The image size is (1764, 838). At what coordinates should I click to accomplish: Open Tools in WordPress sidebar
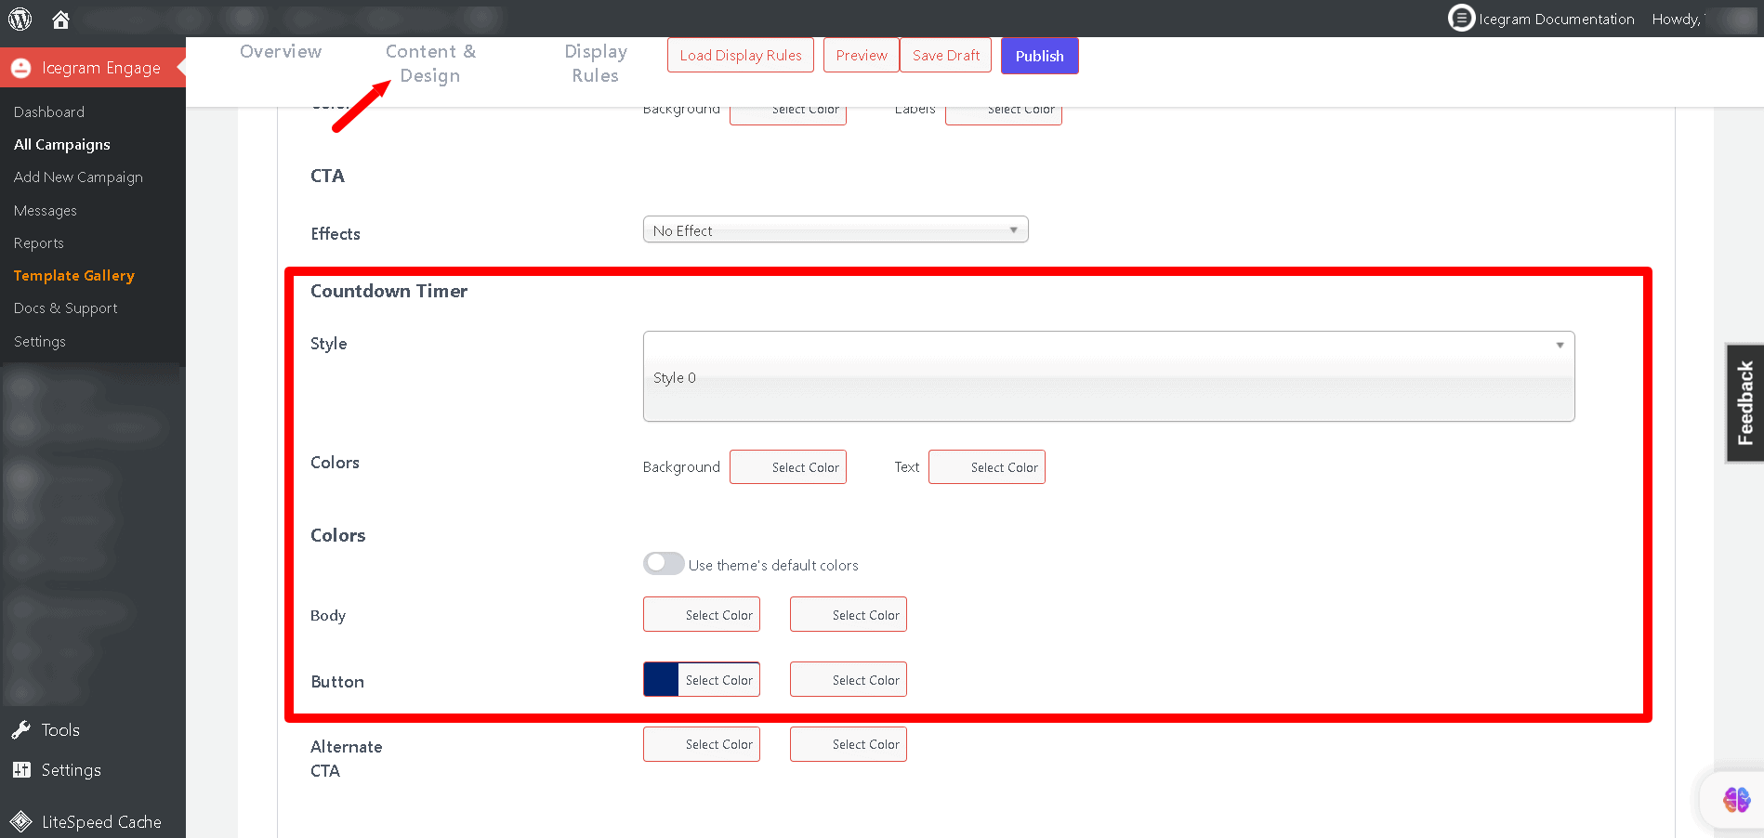pyautogui.click(x=60, y=729)
